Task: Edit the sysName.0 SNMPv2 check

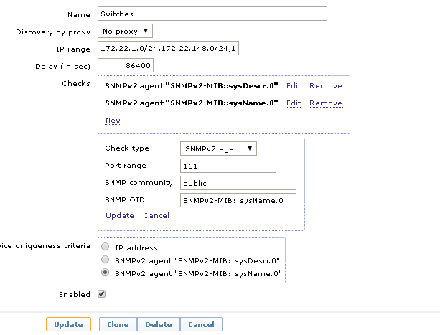Action: (294, 103)
